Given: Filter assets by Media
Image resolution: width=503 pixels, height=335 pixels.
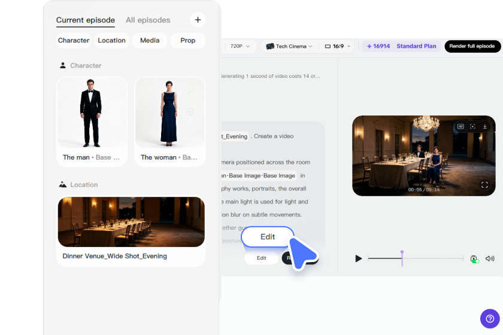Looking at the screenshot, I should pyautogui.click(x=150, y=41).
